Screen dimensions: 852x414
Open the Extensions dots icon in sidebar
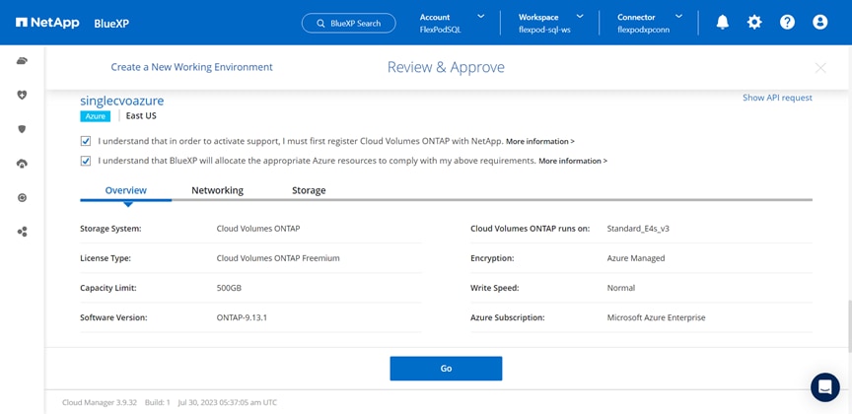[x=22, y=232]
